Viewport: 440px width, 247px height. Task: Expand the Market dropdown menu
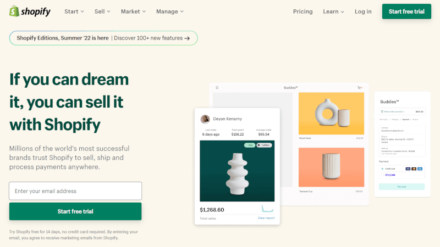coord(133,12)
